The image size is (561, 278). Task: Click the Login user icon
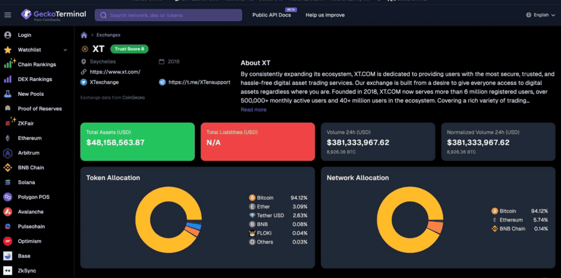(x=8, y=35)
